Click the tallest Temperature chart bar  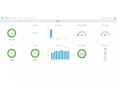click(x=61, y=55)
